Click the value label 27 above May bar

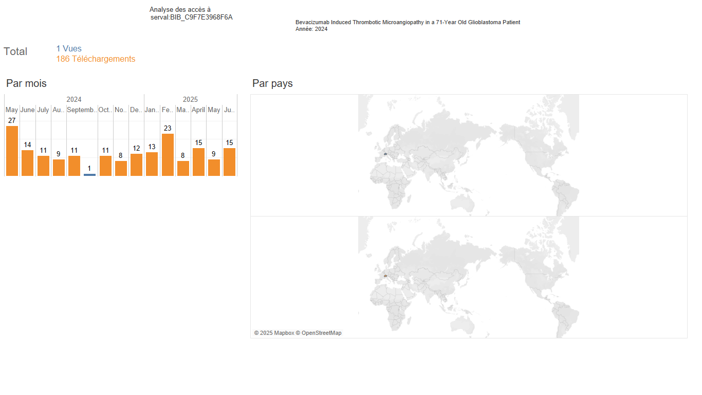[12, 120]
